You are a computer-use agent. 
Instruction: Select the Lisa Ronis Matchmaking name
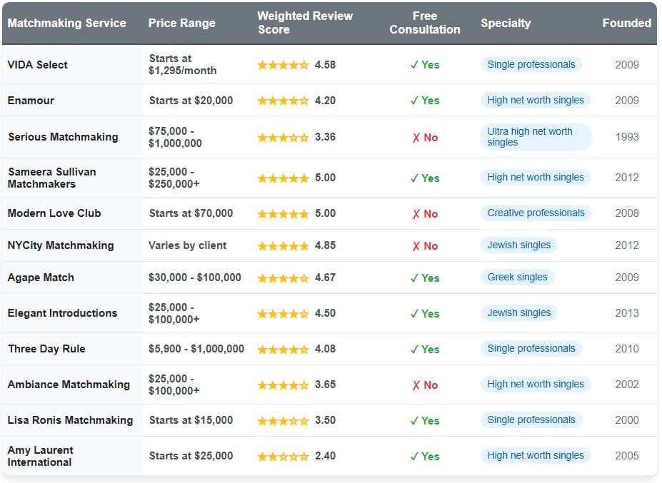[70, 420]
